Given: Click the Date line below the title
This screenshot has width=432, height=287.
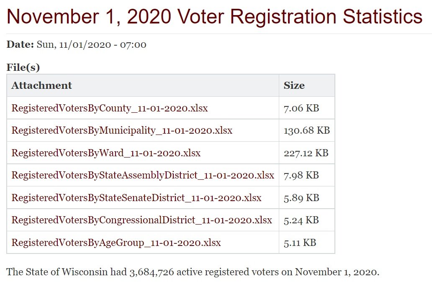Looking at the screenshot, I should [x=77, y=44].
